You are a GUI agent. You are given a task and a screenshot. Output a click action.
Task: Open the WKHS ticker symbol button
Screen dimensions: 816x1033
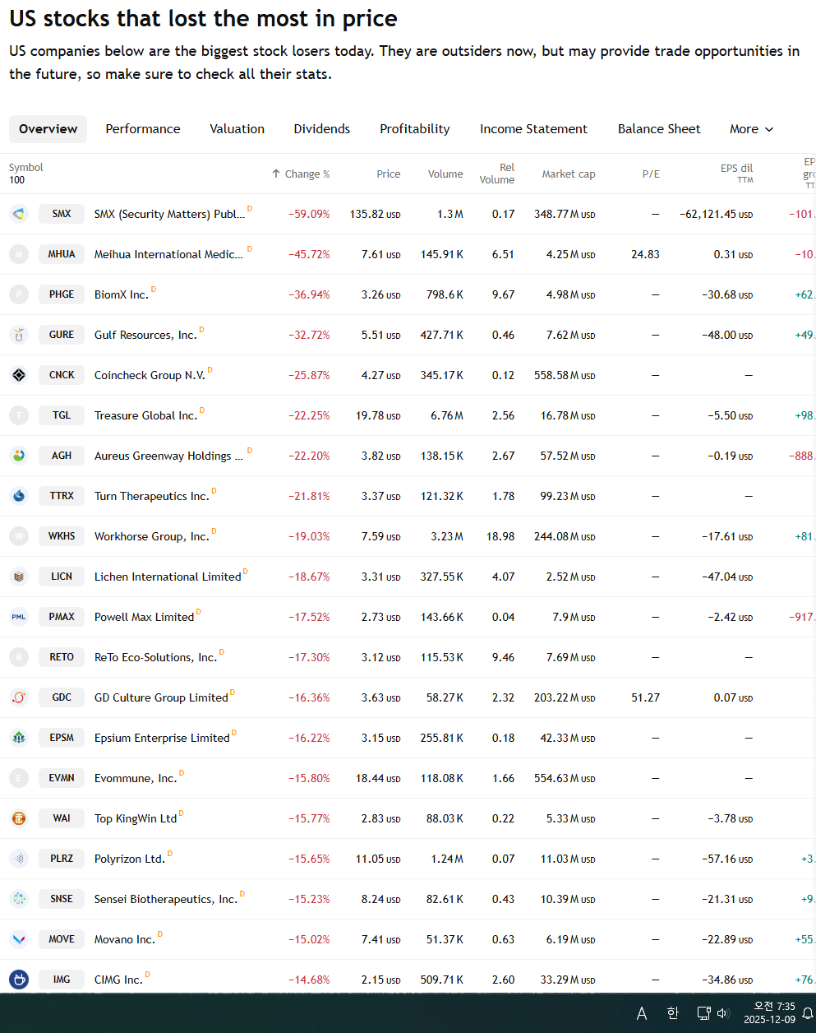[62, 536]
